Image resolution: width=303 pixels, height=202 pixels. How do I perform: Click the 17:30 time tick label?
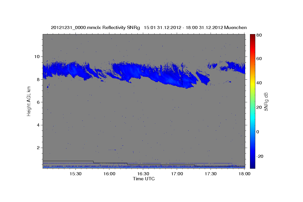tap(211, 174)
